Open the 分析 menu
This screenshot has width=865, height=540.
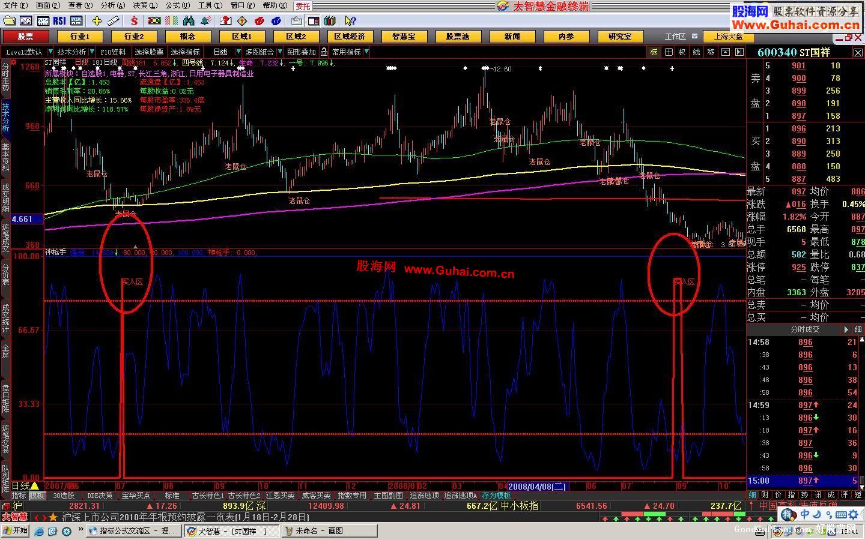(113, 5)
